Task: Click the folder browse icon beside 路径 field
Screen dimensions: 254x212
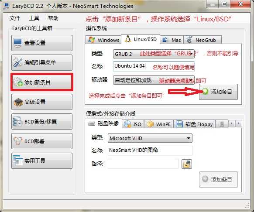Action: 187,164
